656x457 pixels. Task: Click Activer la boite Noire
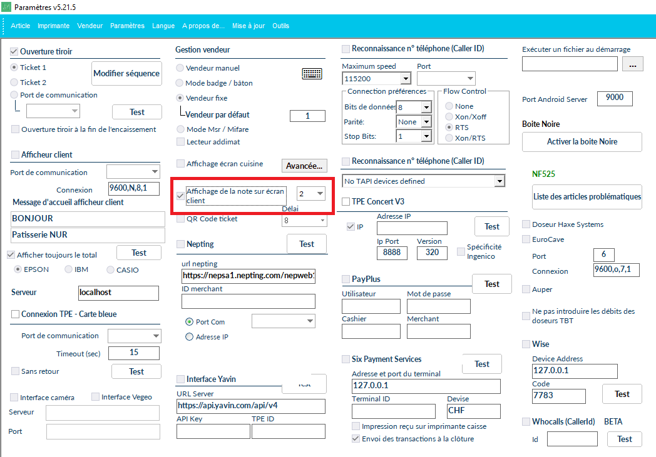582,142
